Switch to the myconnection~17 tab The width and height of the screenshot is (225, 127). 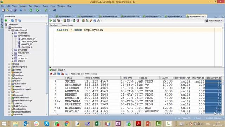click(152, 17)
